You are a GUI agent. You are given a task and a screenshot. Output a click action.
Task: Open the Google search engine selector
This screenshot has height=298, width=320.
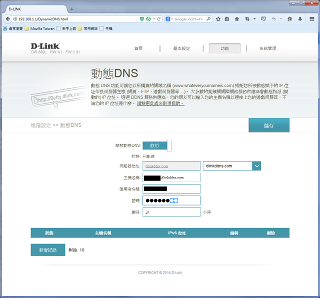click(169, 19)
